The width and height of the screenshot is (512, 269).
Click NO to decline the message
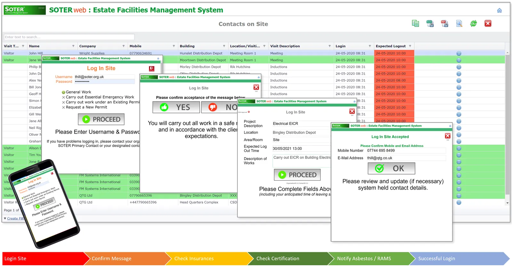[220, 107]
